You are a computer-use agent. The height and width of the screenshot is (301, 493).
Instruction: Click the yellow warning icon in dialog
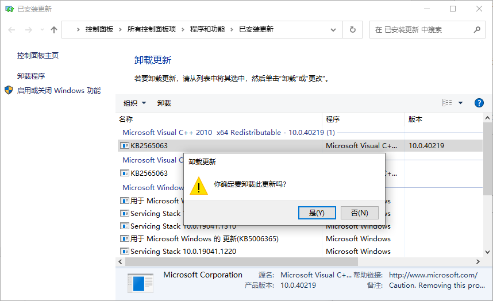coord(199,185)
